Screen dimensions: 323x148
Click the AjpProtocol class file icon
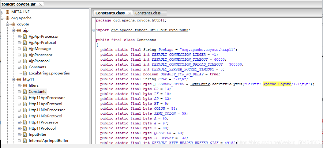25,61
